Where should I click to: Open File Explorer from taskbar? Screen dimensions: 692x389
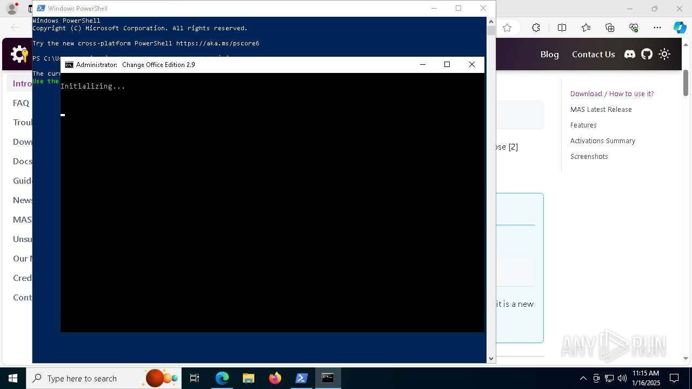click(249, 378)
